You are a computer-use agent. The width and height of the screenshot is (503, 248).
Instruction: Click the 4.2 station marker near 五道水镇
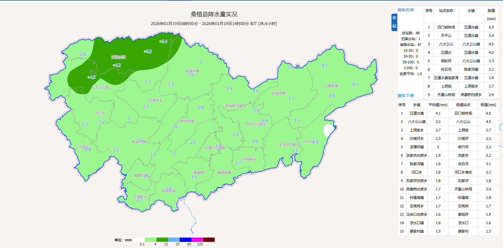(x=114, y=65)
